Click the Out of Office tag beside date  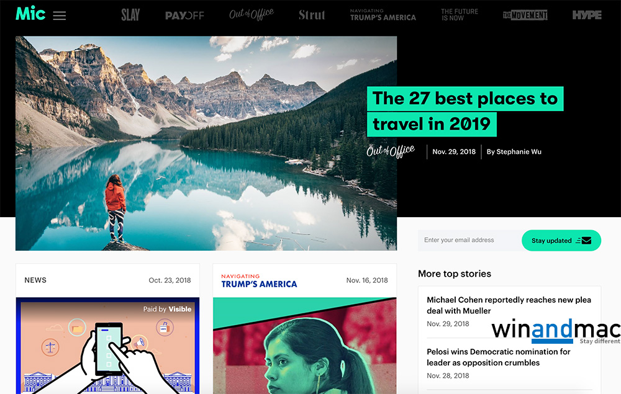pos(391,151)
